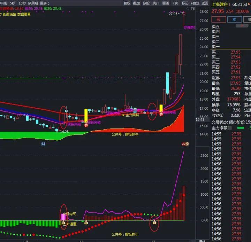Click the 净资 value 7.98
Image resolution: width=251 pixels, height=242 pixels.
coord(237,110)
